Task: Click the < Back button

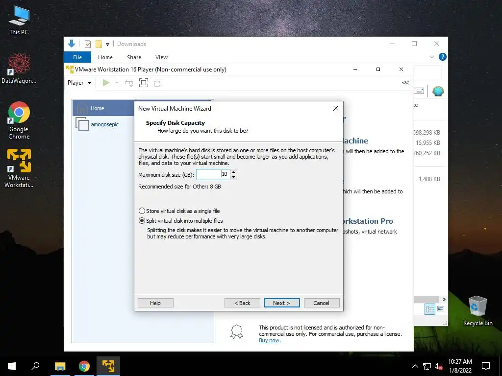Action: coord(242,303)
